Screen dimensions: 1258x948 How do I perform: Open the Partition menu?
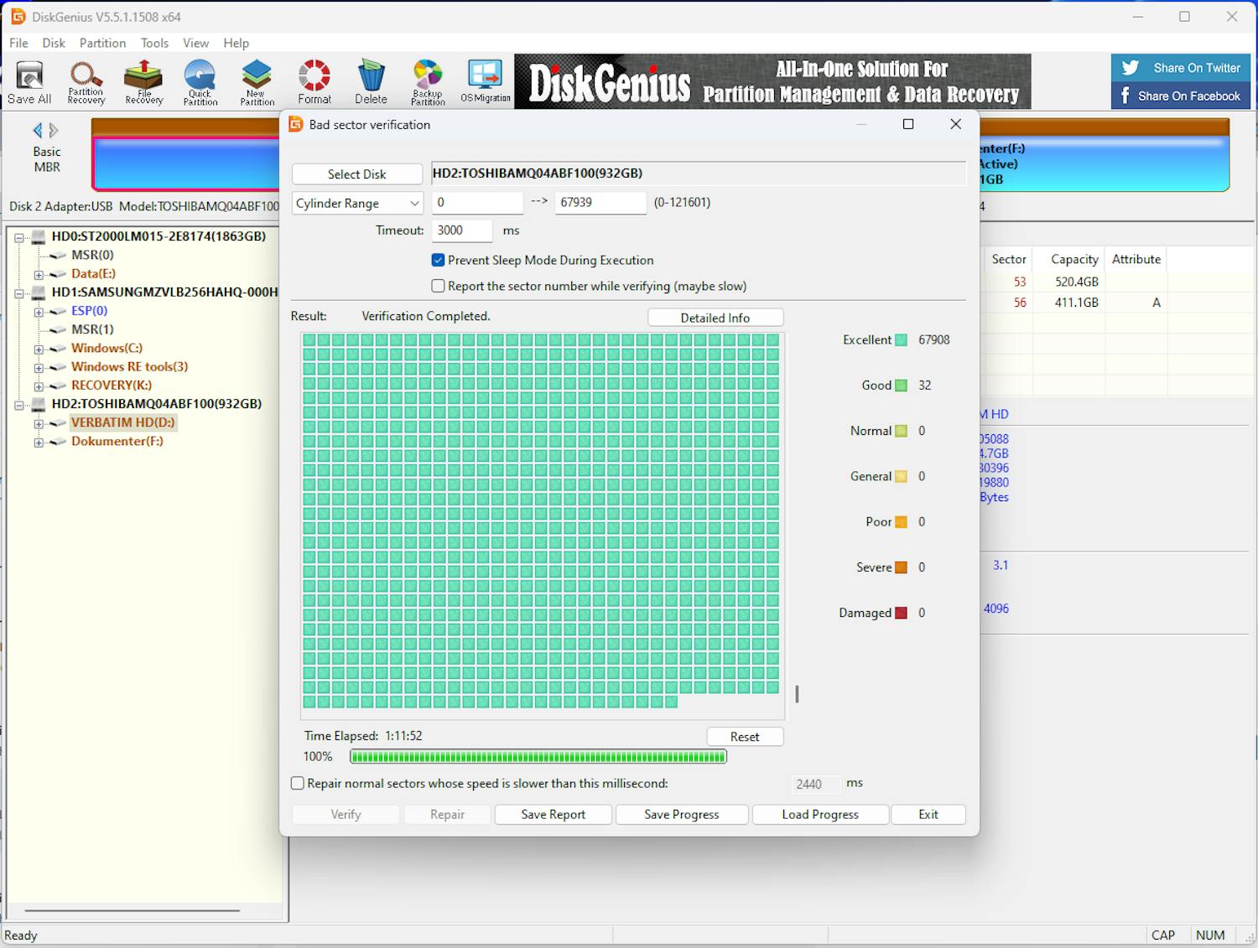point(102,44)
